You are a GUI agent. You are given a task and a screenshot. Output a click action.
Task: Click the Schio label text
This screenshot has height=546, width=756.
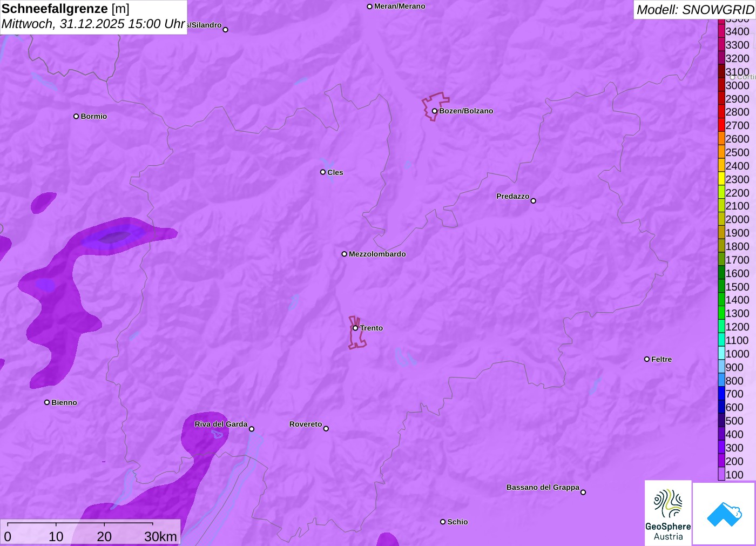[x=457, y=522]
